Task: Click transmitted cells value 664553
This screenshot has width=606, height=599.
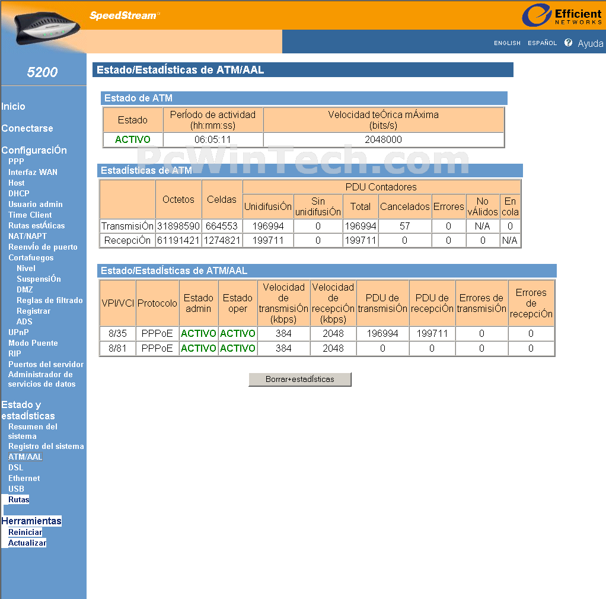Action: tap(221, 226)
